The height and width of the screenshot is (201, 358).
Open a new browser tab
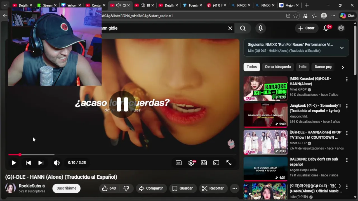tap(307, 5)
